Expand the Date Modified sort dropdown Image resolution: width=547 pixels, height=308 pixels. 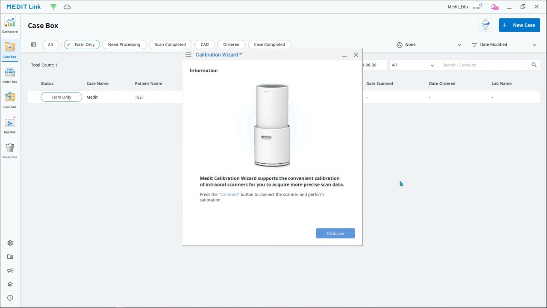[504, 44]
